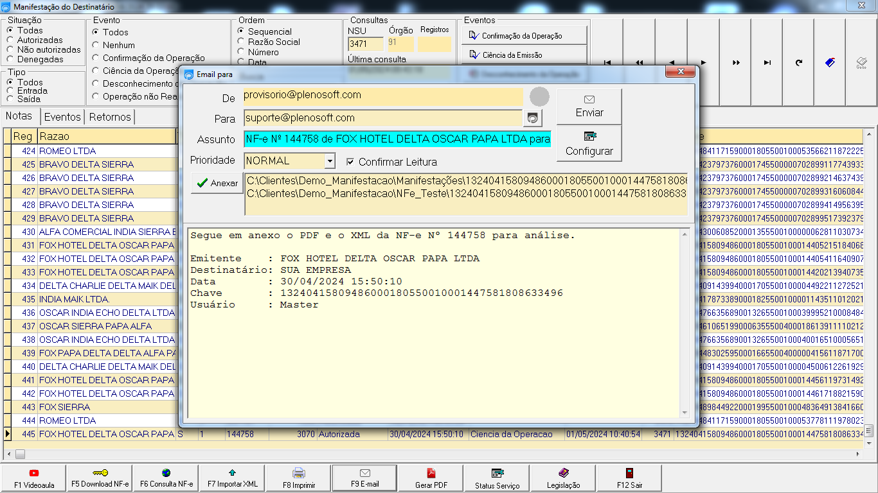
Task: Exit using the F12 Sair button
Action: 629,478
